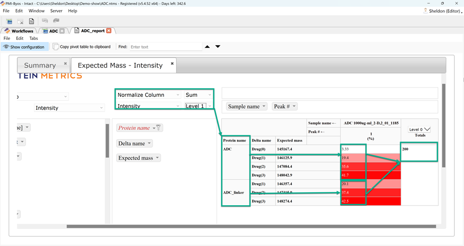464x246 pixels.
Task: Open the Normalize Column dropdown
Action: [x=148, y=95]
